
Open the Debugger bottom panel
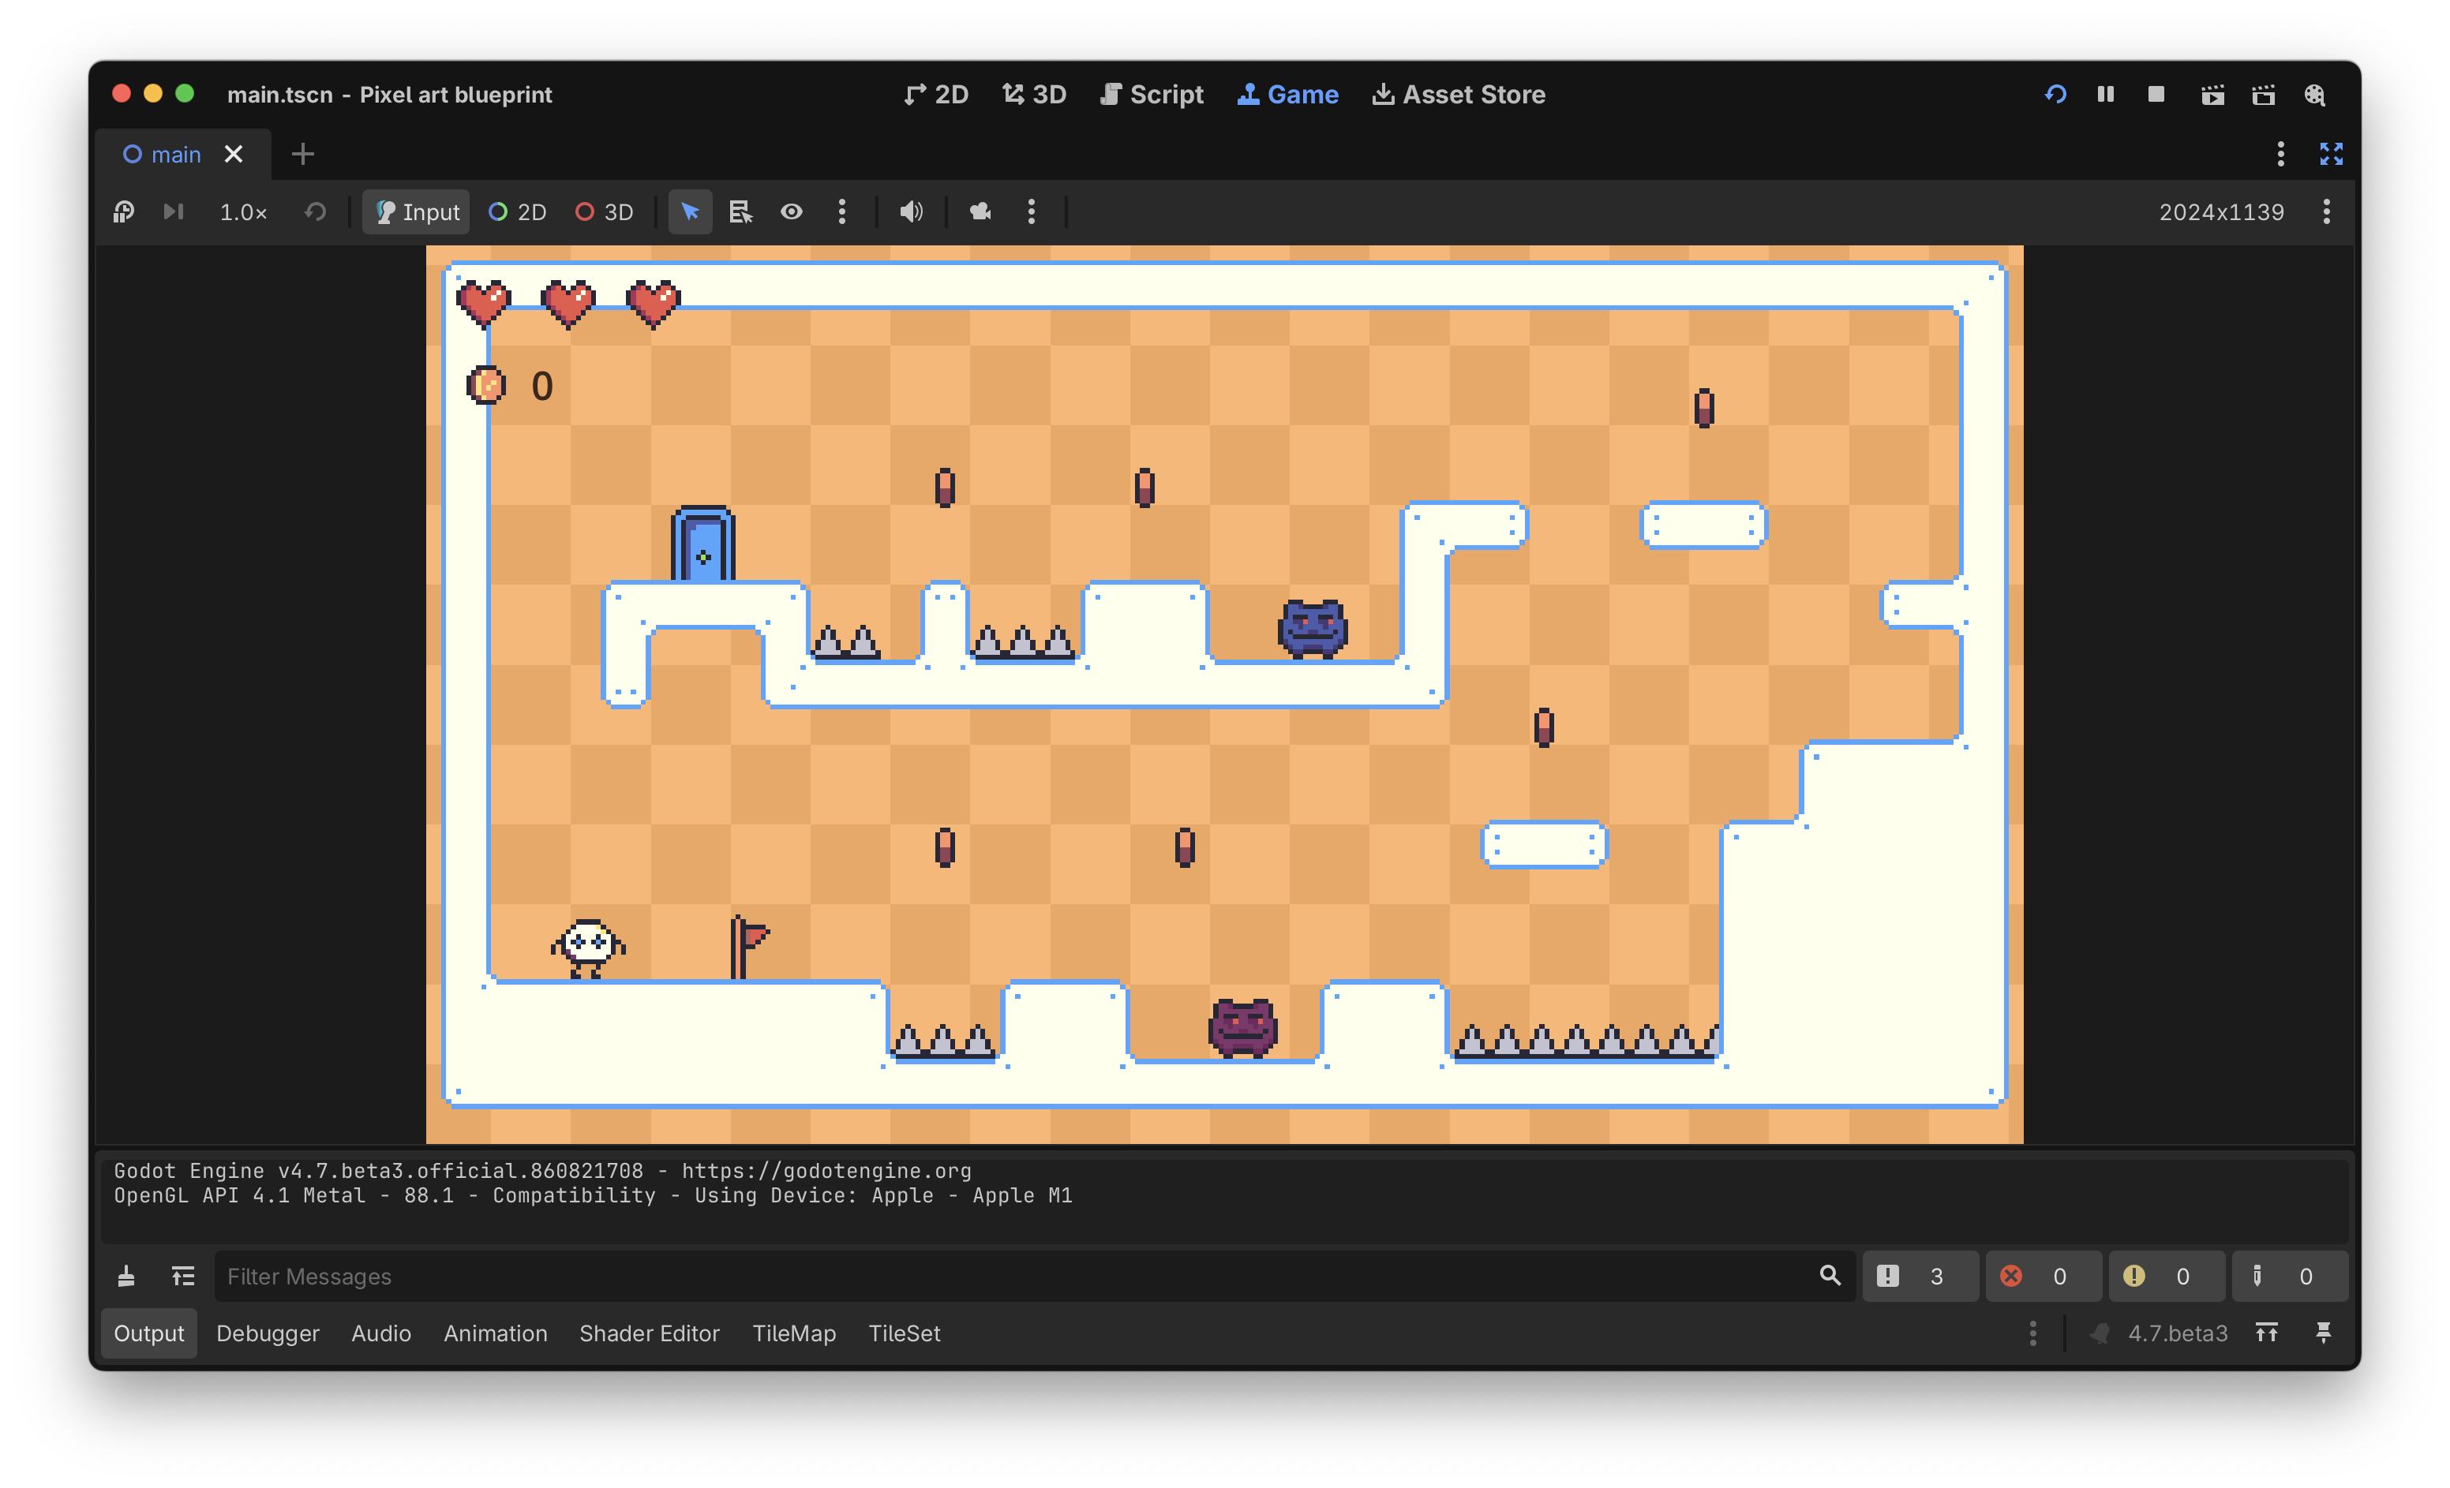click(x=268, y=1333)
